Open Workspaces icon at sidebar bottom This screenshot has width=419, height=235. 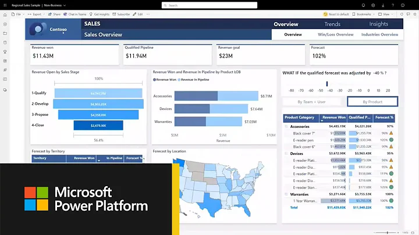tap(5, 90)
